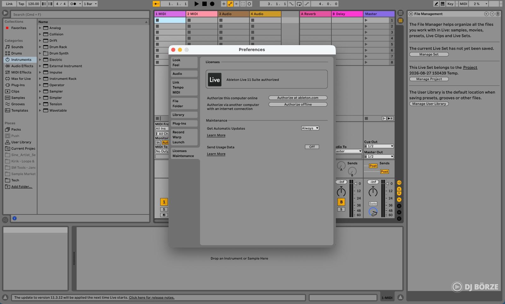Open the Library preferences tab

[184, 115]
